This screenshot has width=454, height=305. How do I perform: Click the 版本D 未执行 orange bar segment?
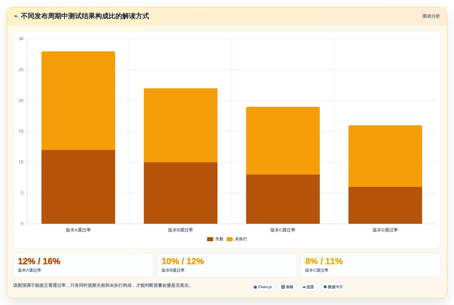(x=385, y=156)
